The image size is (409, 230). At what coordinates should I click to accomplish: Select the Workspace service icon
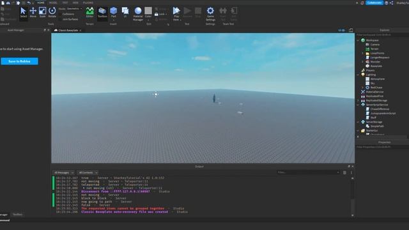pos(363,40)
